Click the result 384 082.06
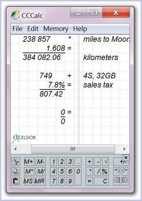Screen dimensions: 142x201 click(x=42, y=57)
